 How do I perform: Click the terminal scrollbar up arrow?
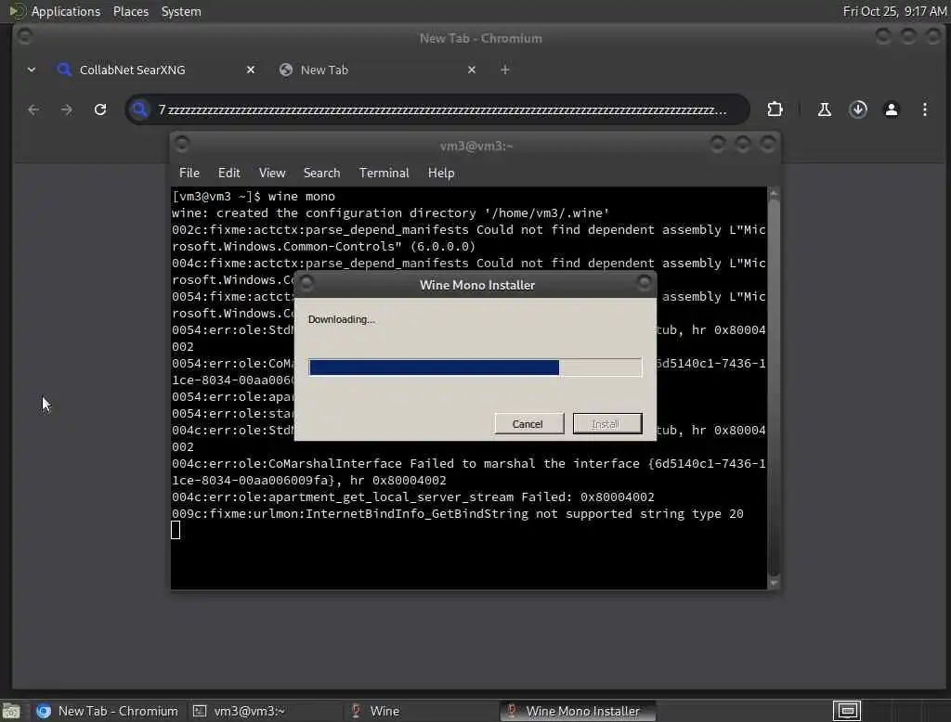click(x=774, y=193)
